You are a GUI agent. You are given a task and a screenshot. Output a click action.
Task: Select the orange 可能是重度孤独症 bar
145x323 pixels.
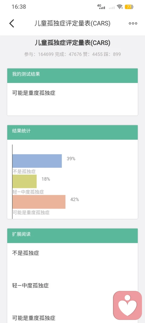click(39, 202)
